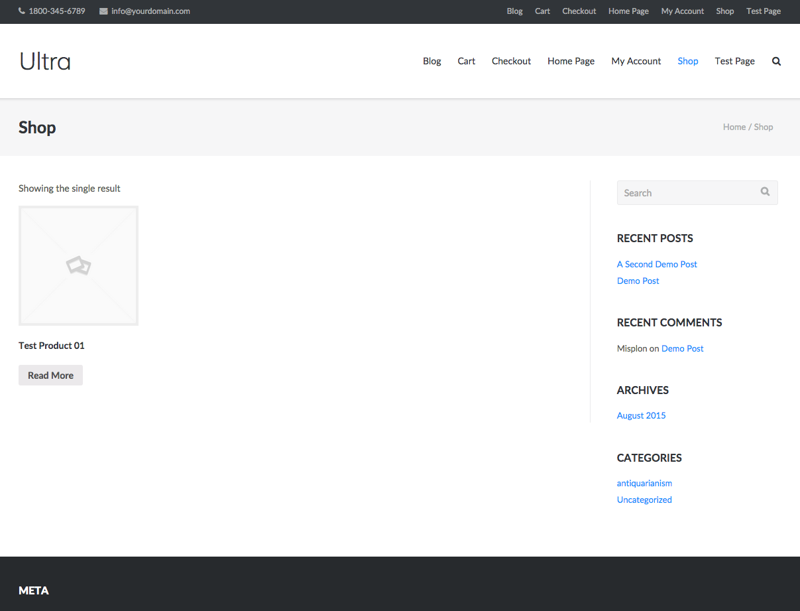This screenshot has height=611, width=800.
Task: Open Blog in the main navigation menu
Action: click(x=431, y=61)
